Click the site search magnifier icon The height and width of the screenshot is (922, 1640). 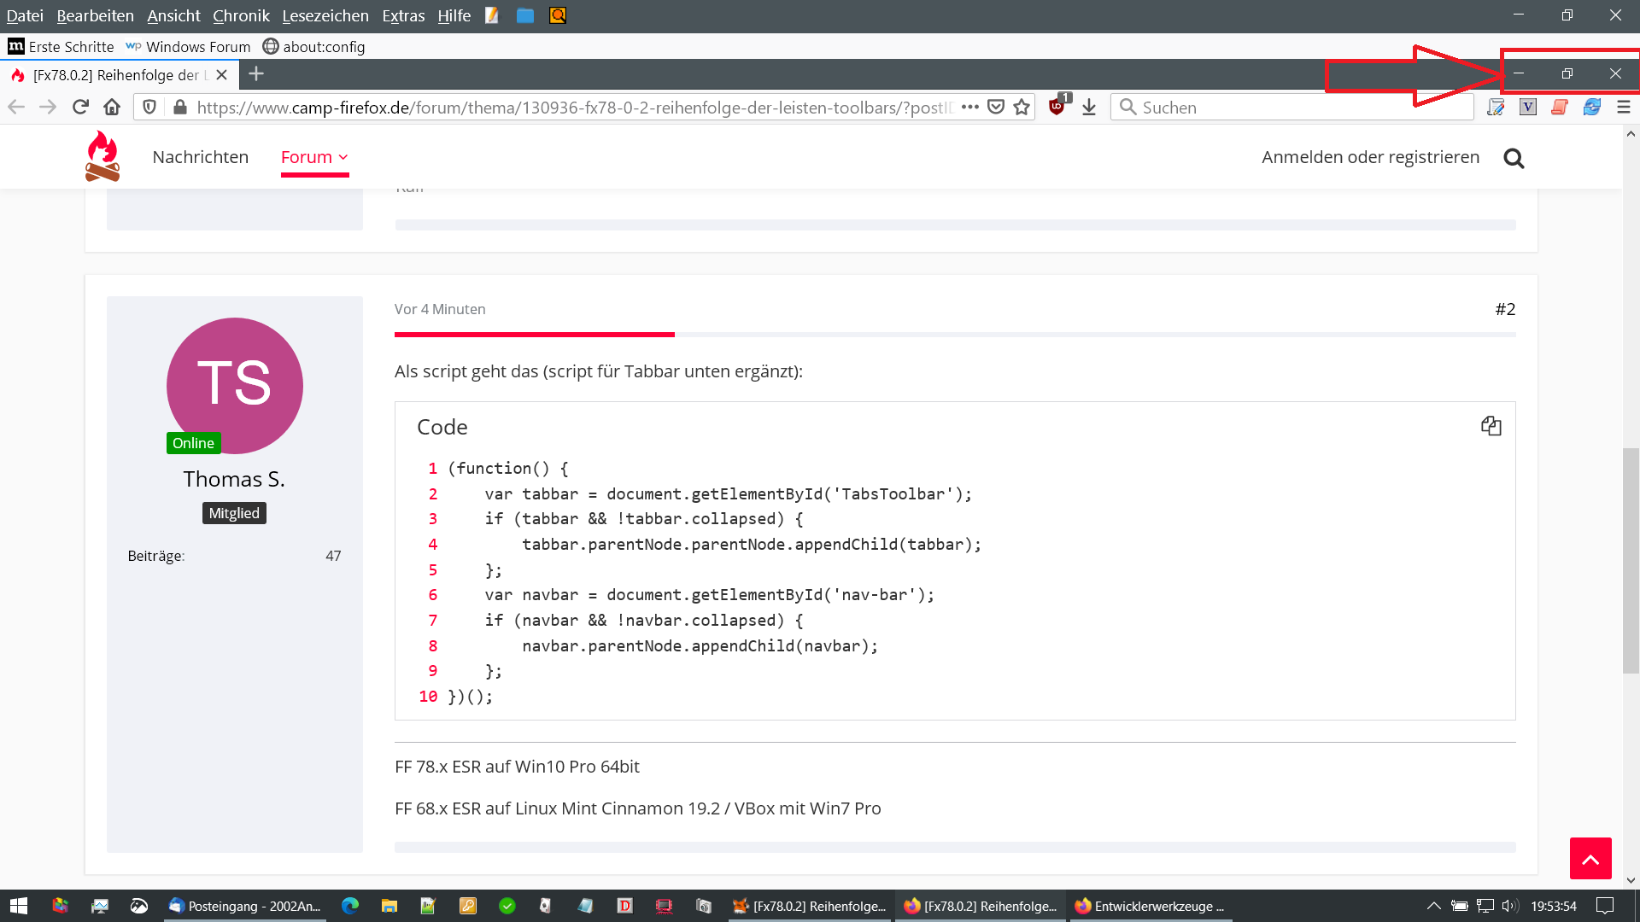(1514, 158)
